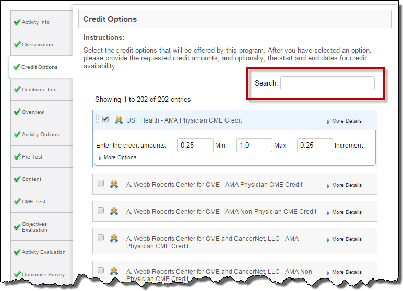Expand More Options under credit amounts
This screenshot has height=291, width=403.
pyautogui.click(x=117, y=157)
